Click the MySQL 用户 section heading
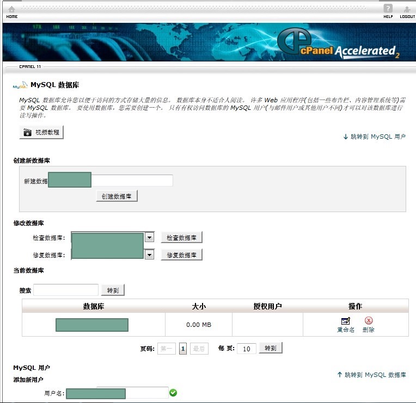 [32, 368]
